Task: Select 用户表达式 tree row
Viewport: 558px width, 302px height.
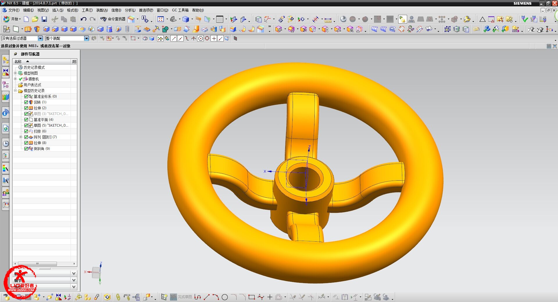Action: click(x=45, y=85)
